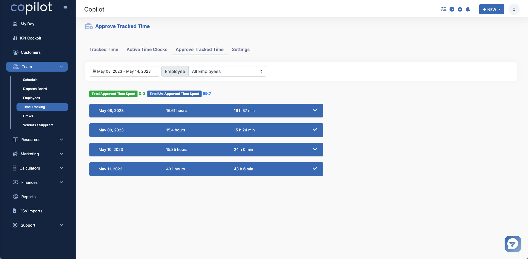Viewport: 528px width, 259px height.
Task: Open the chat support widget icon
Action: coord(513,244)
